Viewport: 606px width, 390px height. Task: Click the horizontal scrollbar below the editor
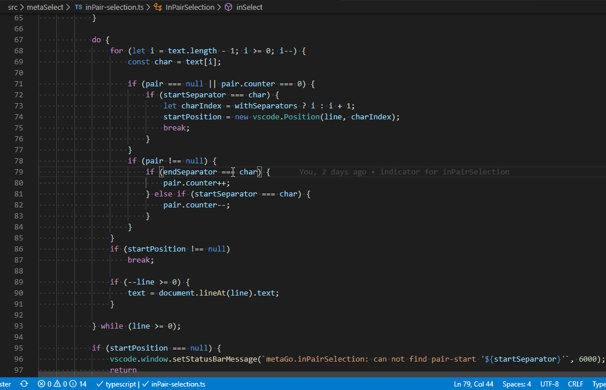[x=322, y=374]
